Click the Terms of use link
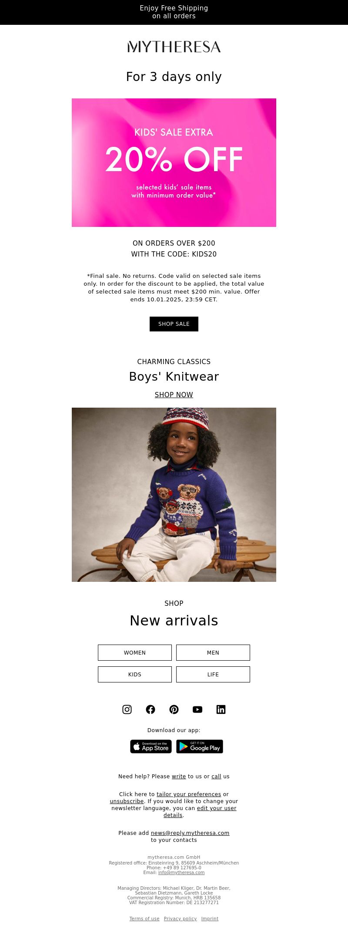Image resolution: width=348 pixels, height=949 pixels. point(144,919)
